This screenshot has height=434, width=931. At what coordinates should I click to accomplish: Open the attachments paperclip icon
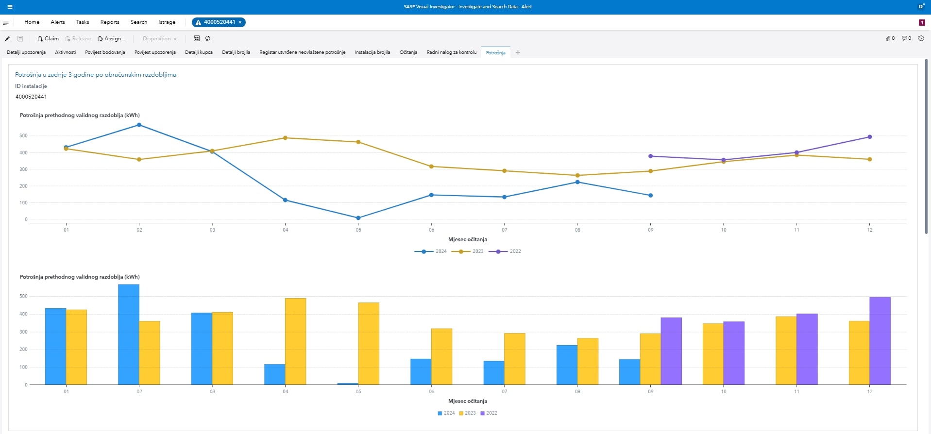click(x=888, y=38)
